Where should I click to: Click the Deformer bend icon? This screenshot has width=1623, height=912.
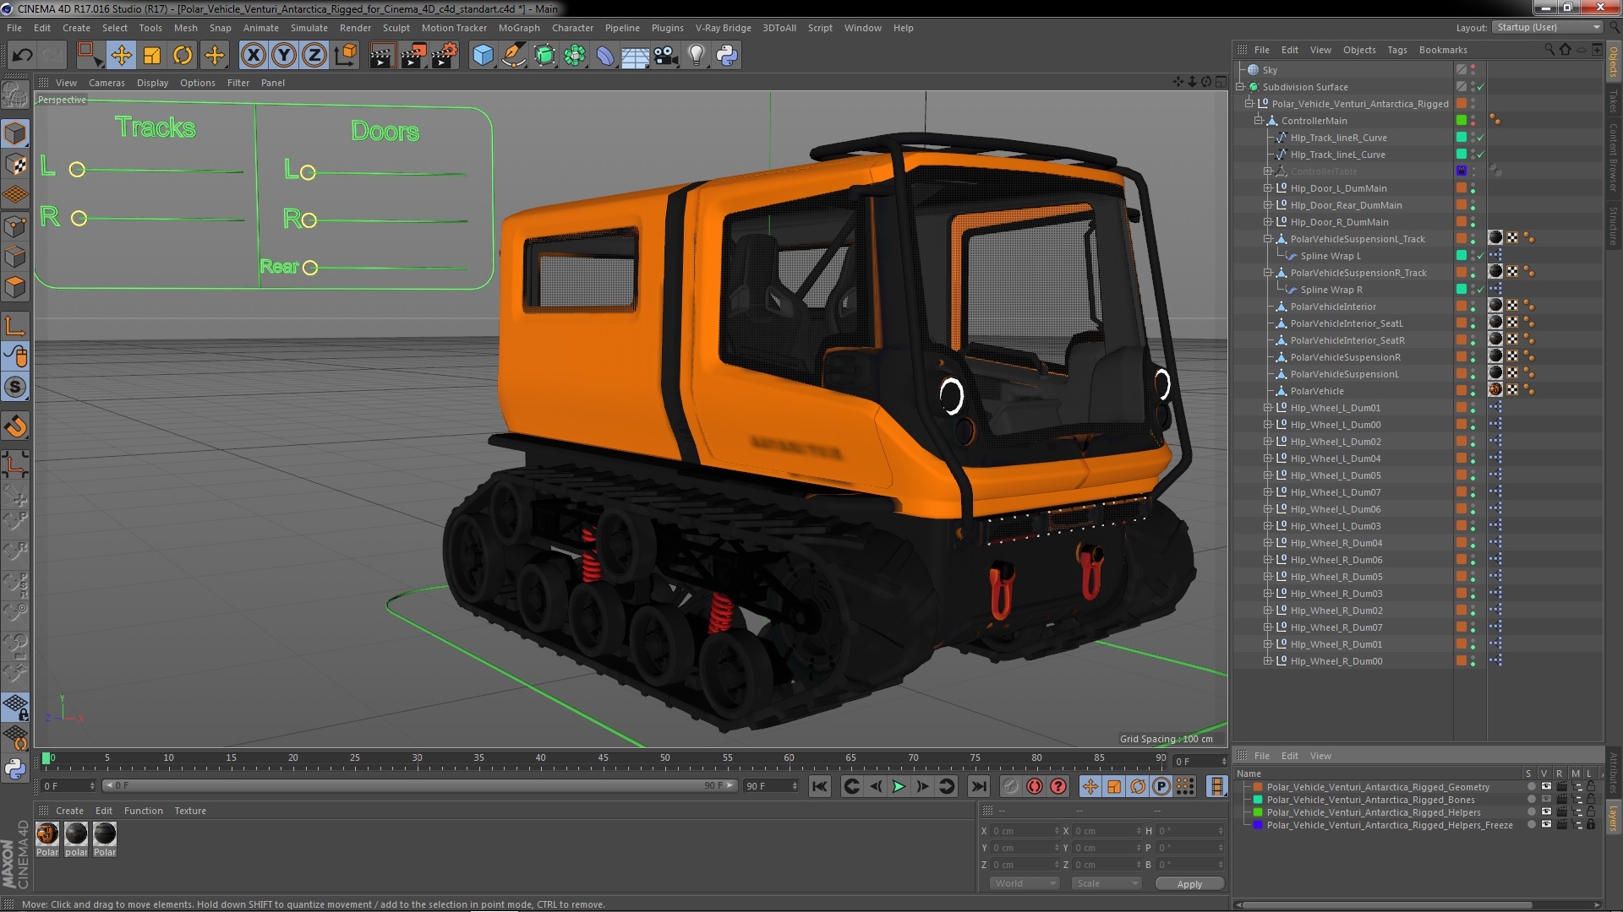(605, 56)
